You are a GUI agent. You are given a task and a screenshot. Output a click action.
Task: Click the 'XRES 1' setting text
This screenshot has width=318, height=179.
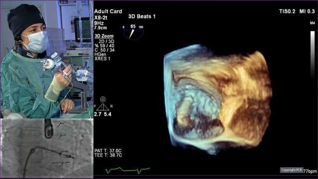[x=102, y=59]
